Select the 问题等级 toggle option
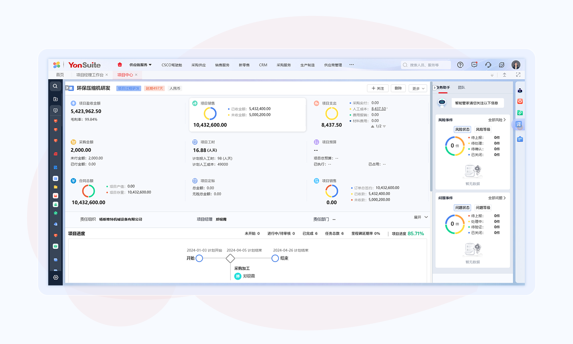Screen dimensions: 573x344 (483, 208)
